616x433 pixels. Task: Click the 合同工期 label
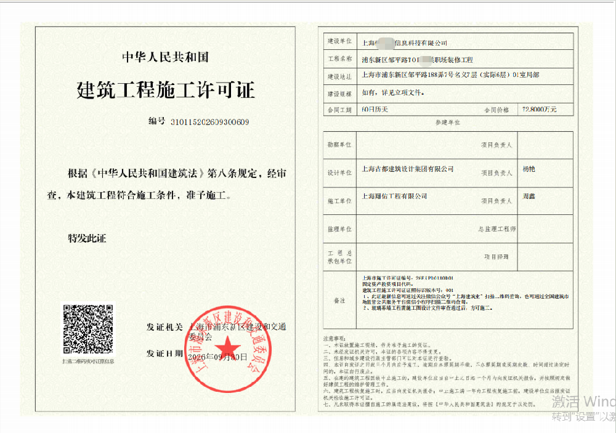coord(339,110)
